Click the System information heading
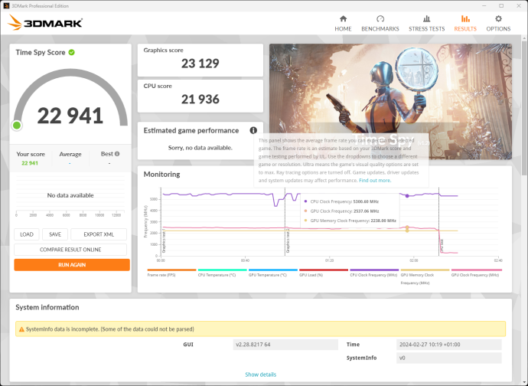Screen dimensions: 528x386 tap(47, 307)
